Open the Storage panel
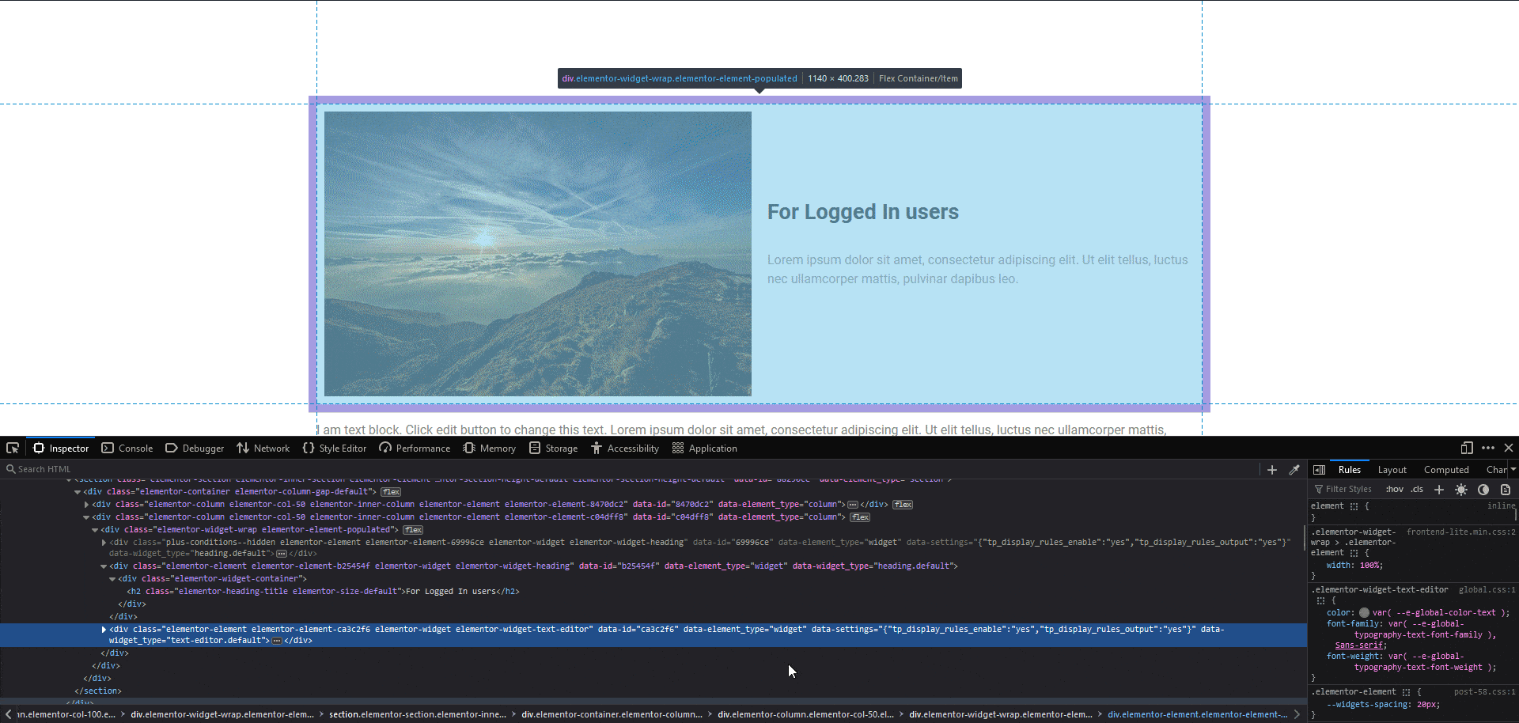 tap(554, 449)
